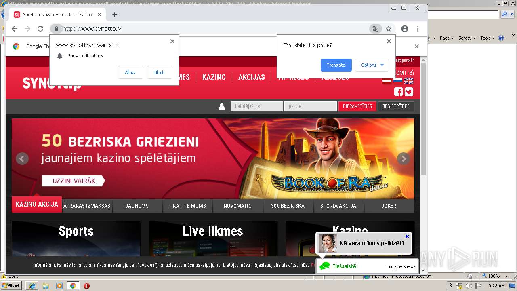Switch site to English flag
This screenshot has width=517, height=291.
click(x=409, y=80)
